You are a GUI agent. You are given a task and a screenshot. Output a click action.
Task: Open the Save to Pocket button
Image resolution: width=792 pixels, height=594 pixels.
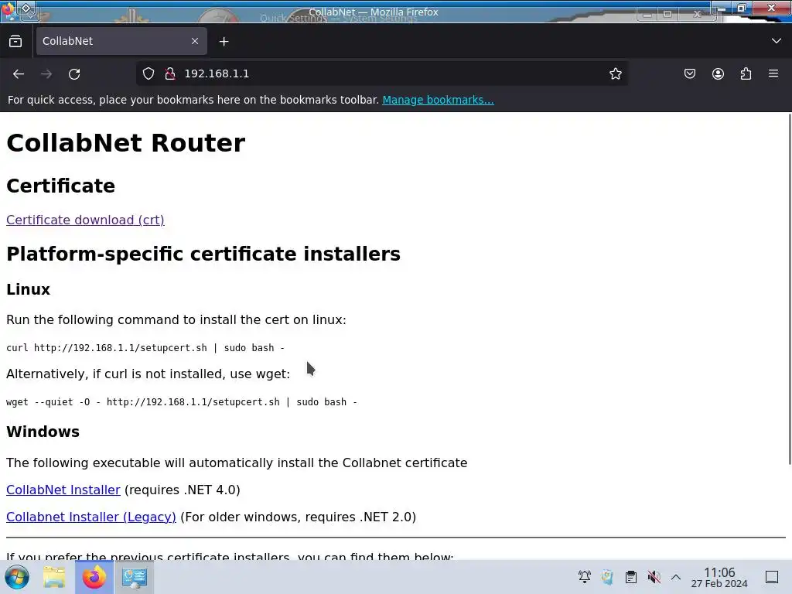(689, 73)
